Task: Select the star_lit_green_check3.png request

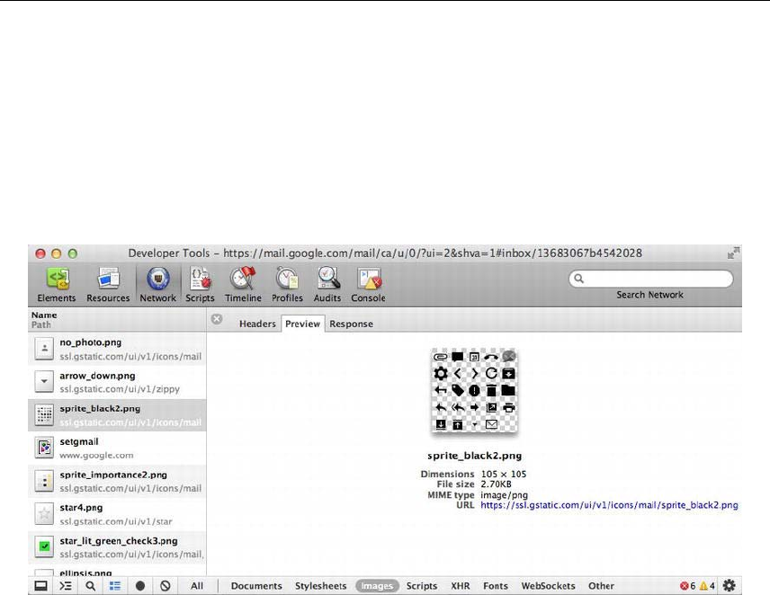Action: click(x=117, y=547)
